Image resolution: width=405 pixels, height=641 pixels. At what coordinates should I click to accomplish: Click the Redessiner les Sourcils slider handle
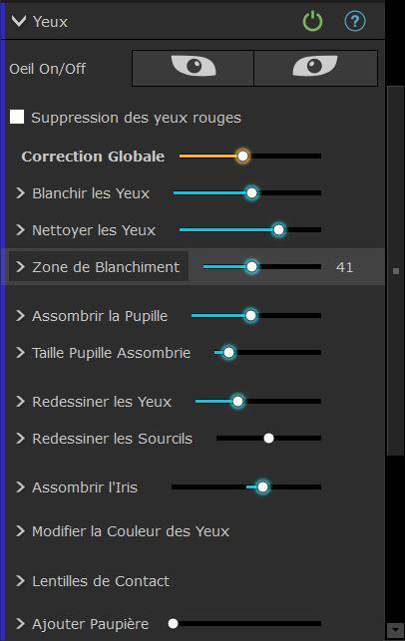268,439
